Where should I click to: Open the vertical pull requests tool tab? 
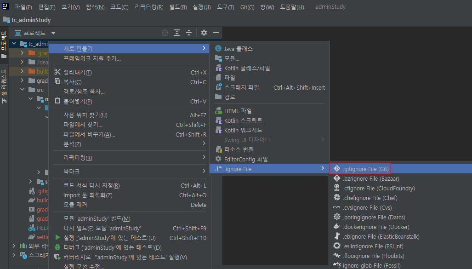point(4,86)
